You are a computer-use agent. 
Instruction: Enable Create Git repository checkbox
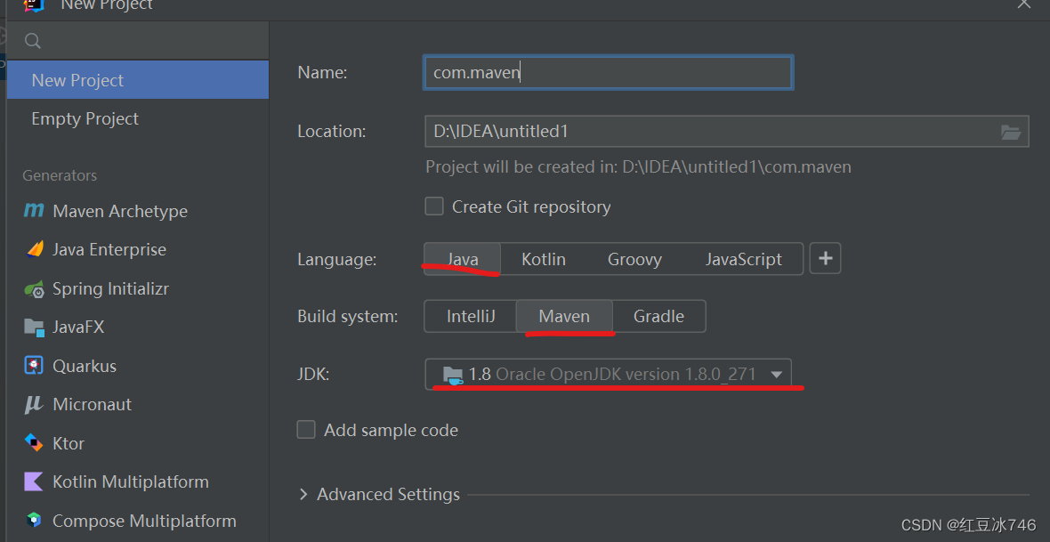(x=434, y=206)
